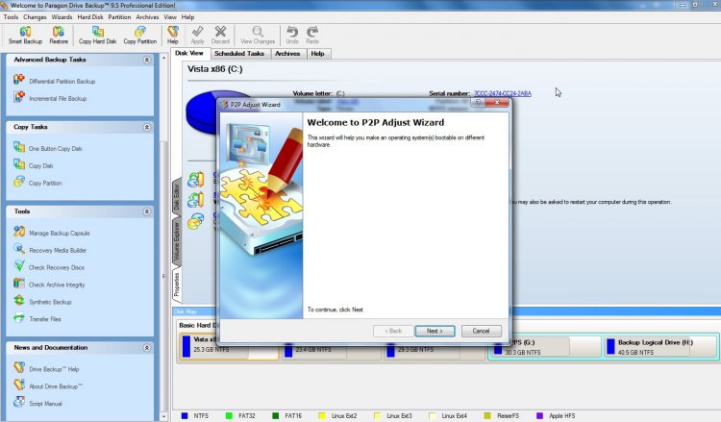This screenshot has width=721, height=422.
Task: Open the Script Manual
Action: (37, 403)
